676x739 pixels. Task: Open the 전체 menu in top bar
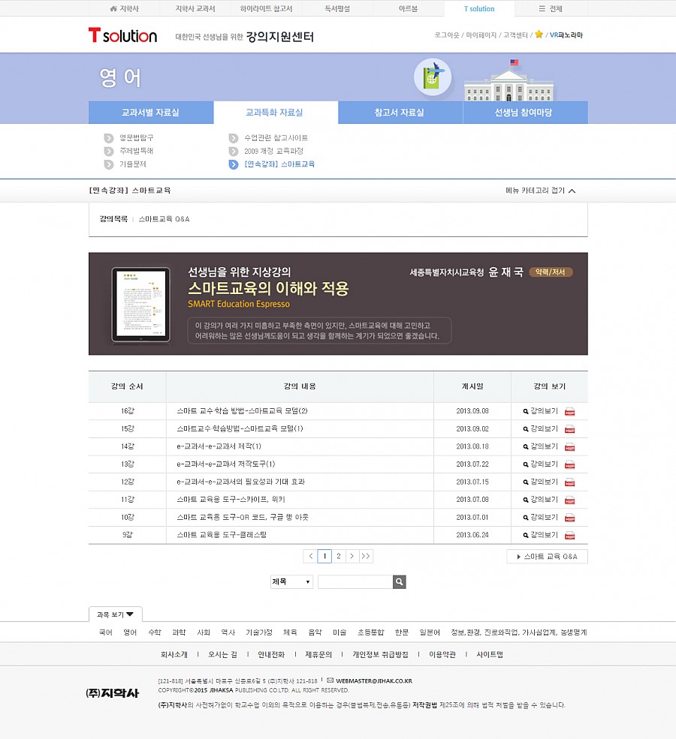pos(551,9)
